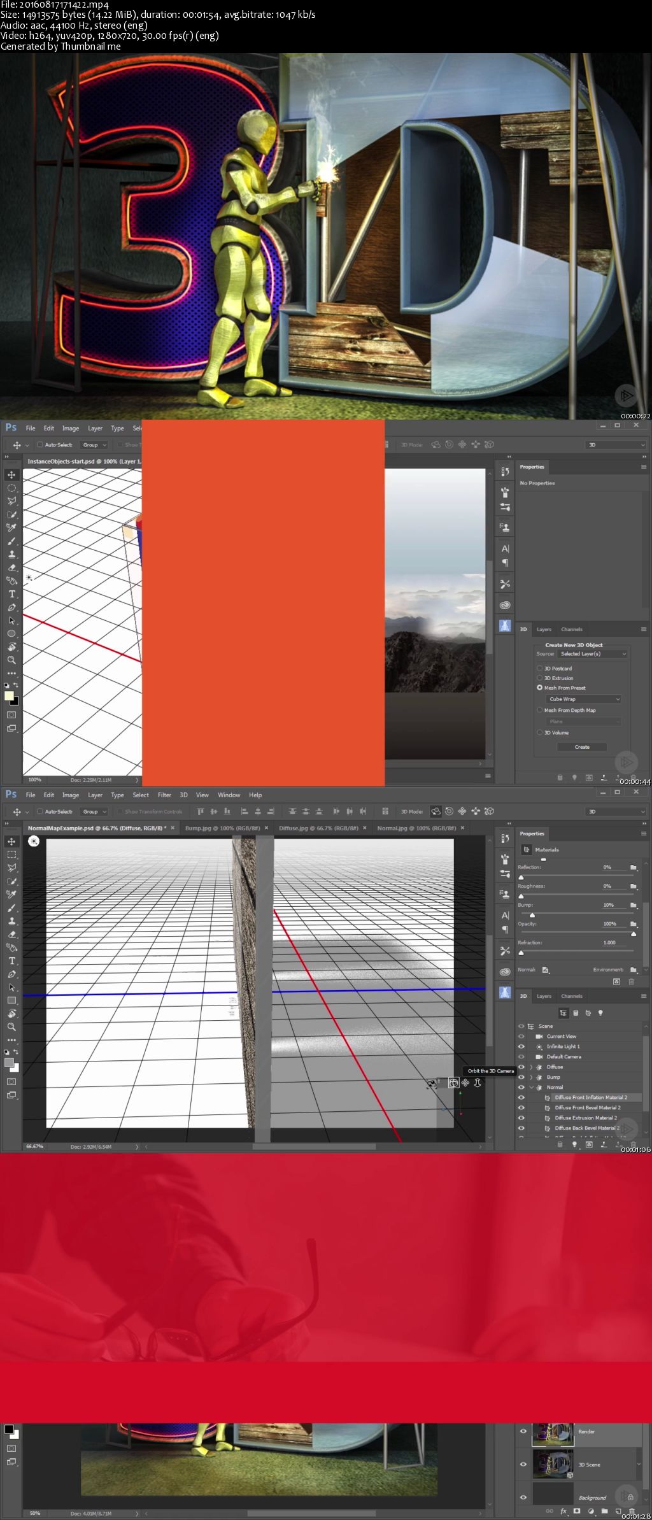Open the 3D workspace dropdown in InstanceObjects-start.psd window

click(x=616, y=444)
